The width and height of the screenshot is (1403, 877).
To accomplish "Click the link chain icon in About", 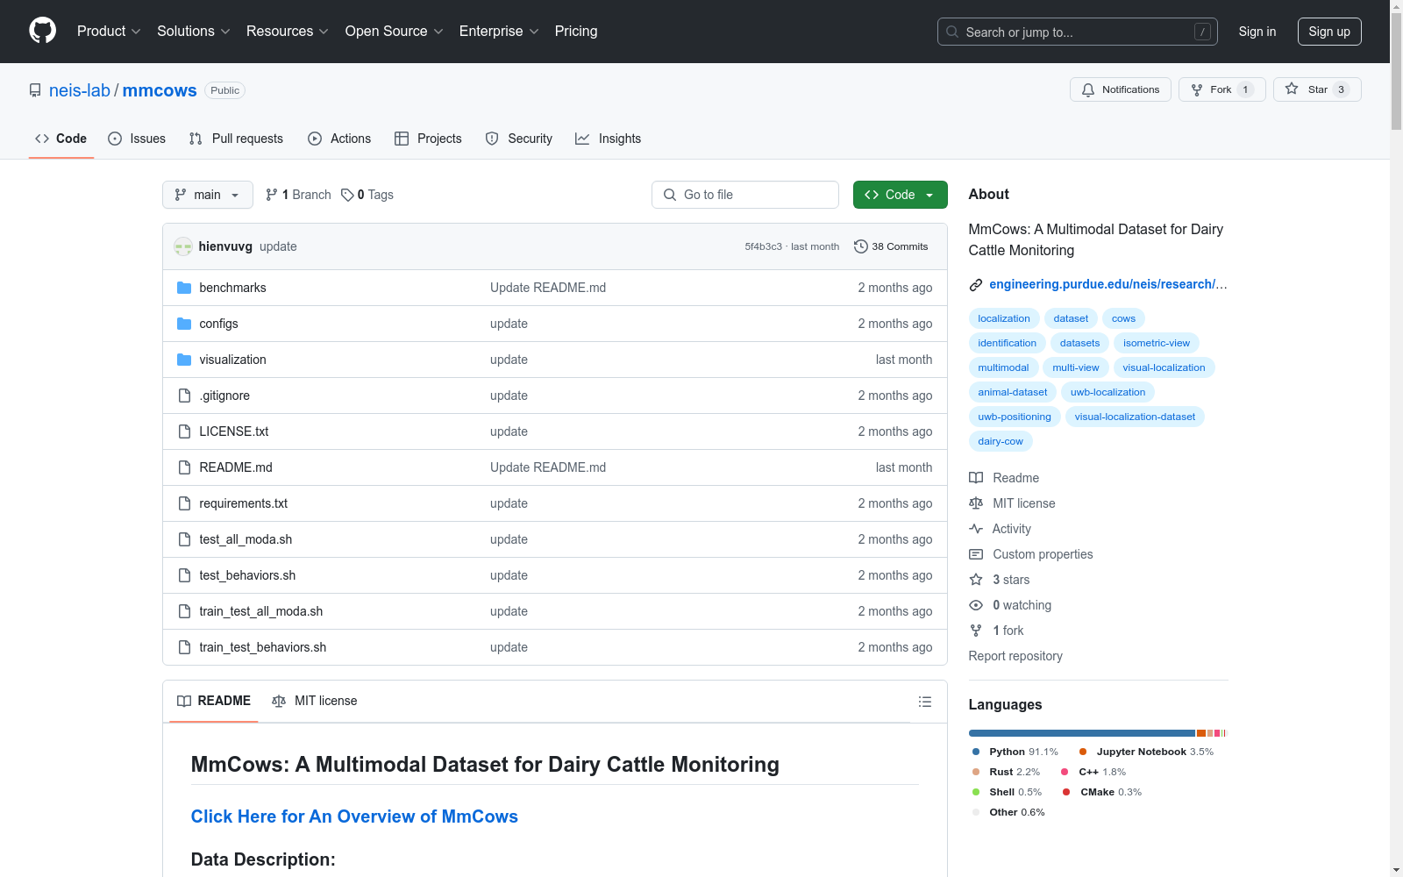I will tap(976, 284).
